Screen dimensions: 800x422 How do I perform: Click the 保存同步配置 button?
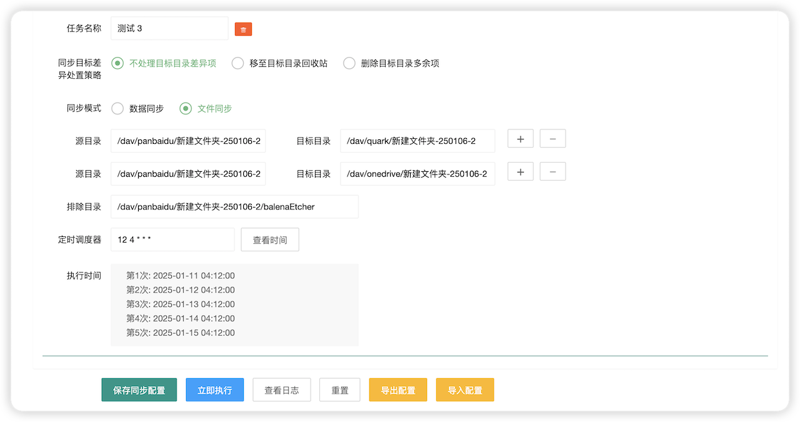[x=139, y=389]
